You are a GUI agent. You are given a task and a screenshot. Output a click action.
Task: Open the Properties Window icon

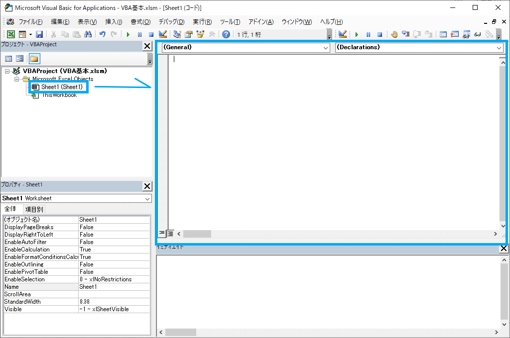click(x=189, y=34)
